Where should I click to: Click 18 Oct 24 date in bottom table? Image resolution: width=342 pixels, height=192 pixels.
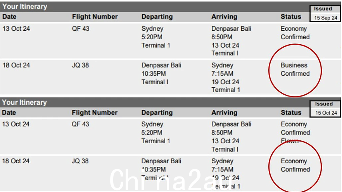tap(16, 161)
